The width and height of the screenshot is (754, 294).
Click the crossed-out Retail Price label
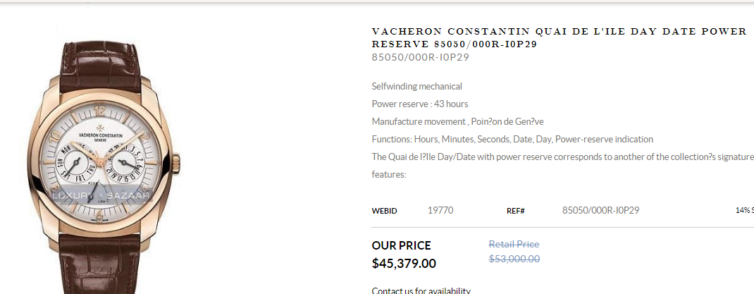[514, 244]
